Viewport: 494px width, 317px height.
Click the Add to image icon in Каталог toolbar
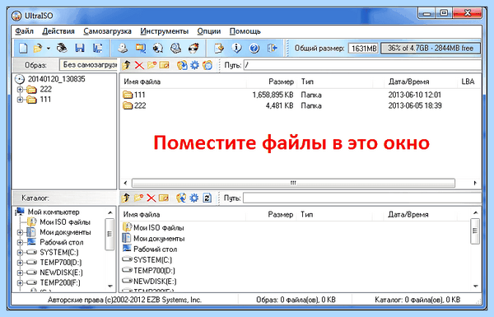click(181, 198)
